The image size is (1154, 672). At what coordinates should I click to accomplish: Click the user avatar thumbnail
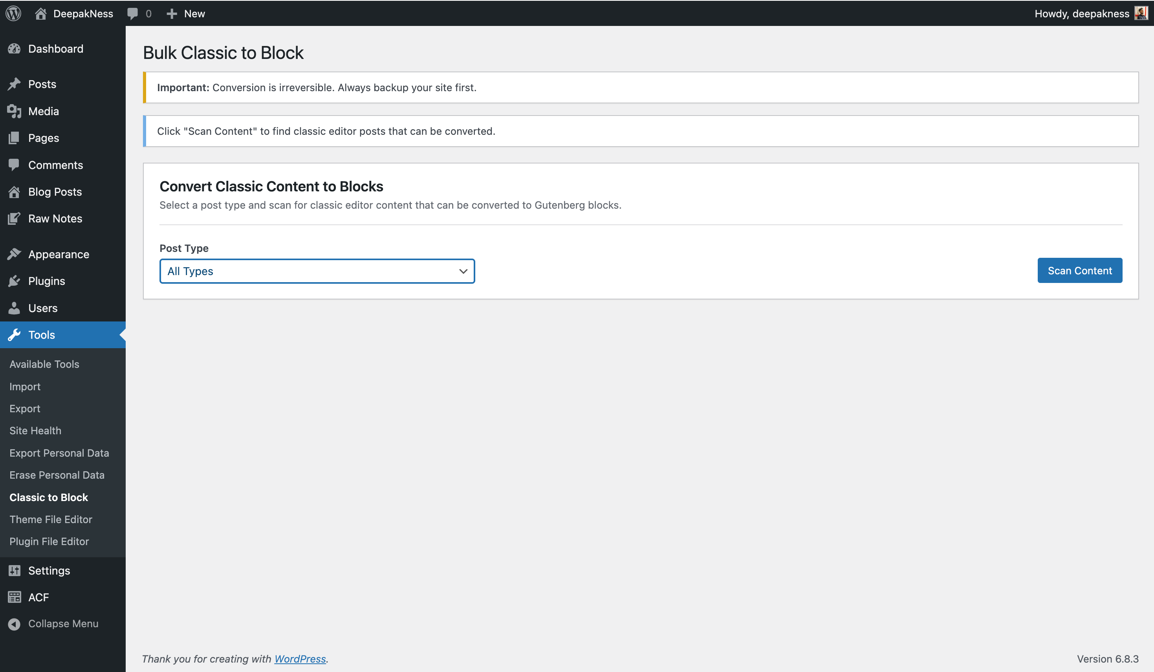[1140, 13]
